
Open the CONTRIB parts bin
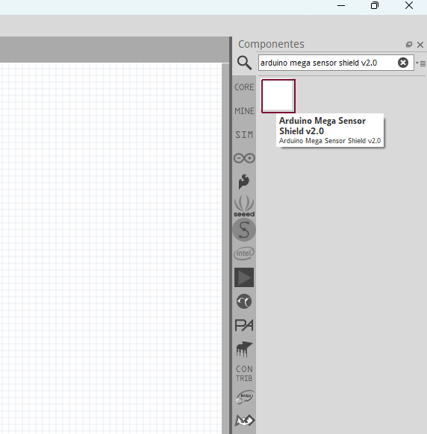pos(244,373)
